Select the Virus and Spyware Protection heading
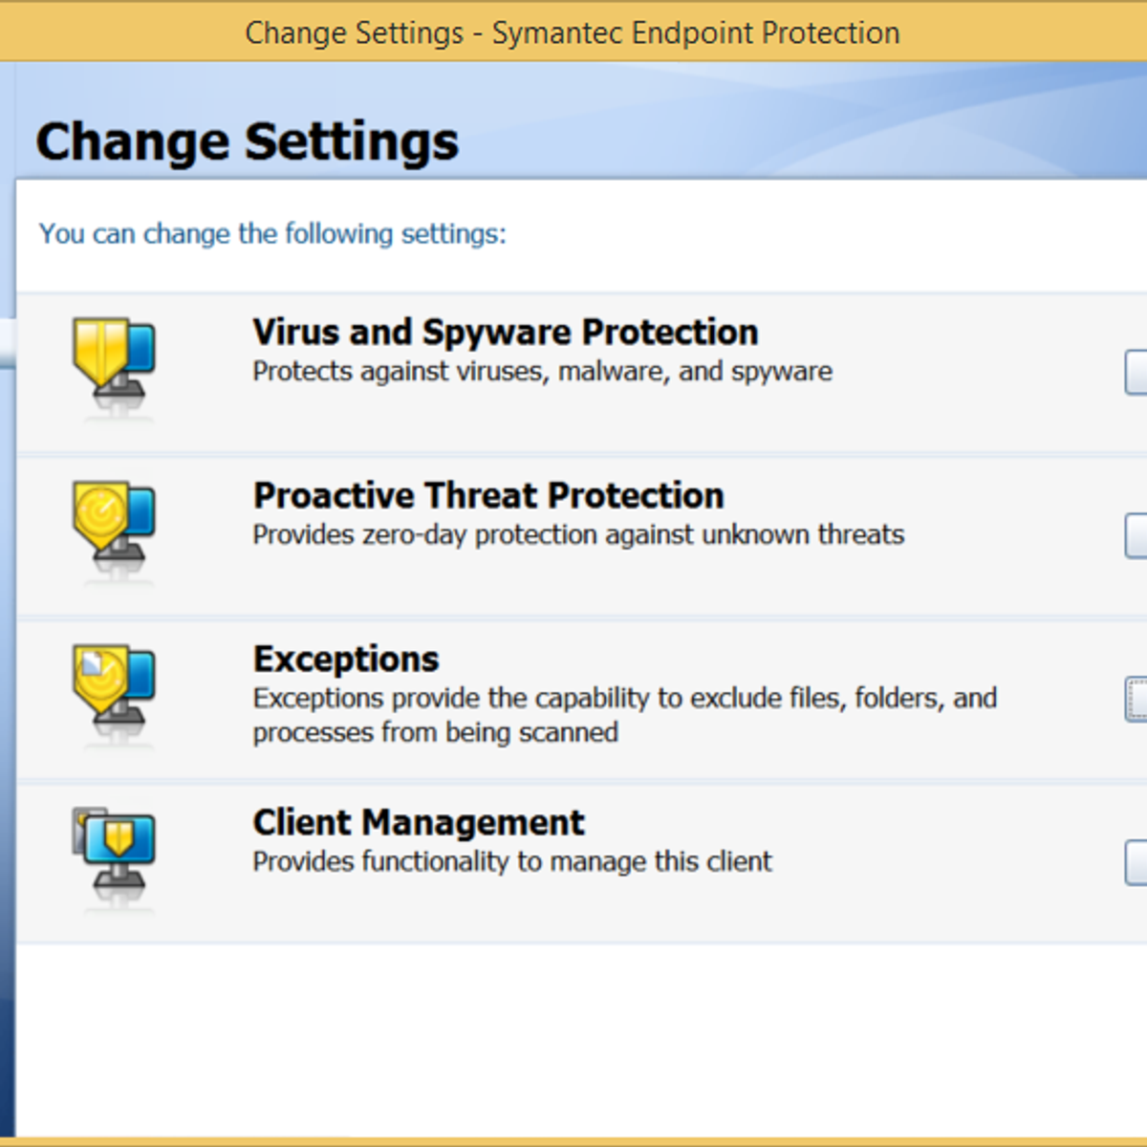This screenshot has height=1147, width=1147. pyautogui.click(x=505, y=333)
